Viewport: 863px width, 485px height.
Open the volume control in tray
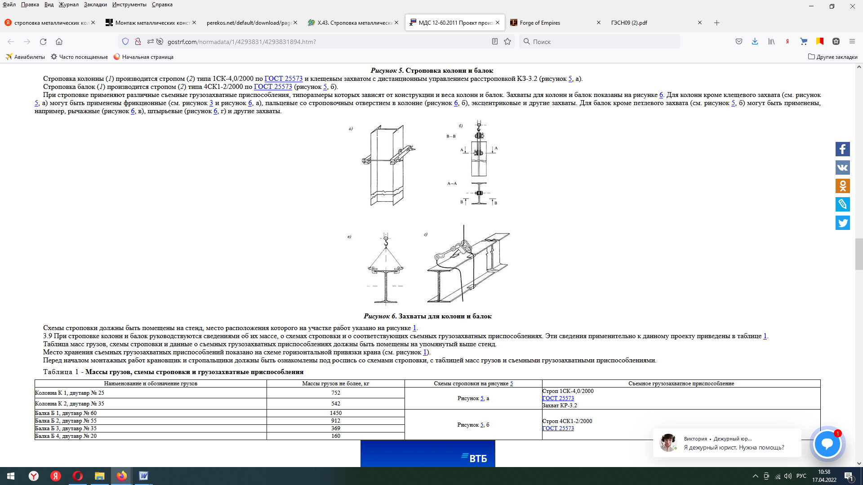(x=788, y=476)
